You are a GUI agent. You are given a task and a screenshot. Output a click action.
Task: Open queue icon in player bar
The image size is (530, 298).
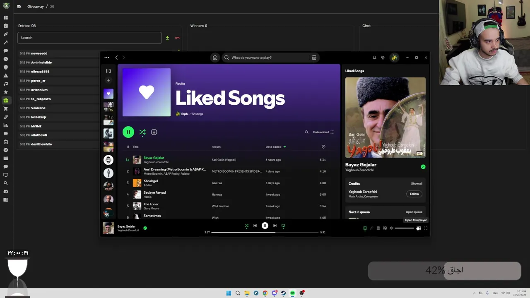[x=378, y=228]
